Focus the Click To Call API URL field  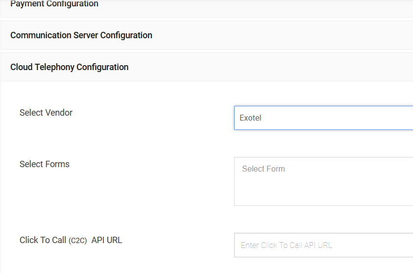pyautogui.click(x=323, y=245)
